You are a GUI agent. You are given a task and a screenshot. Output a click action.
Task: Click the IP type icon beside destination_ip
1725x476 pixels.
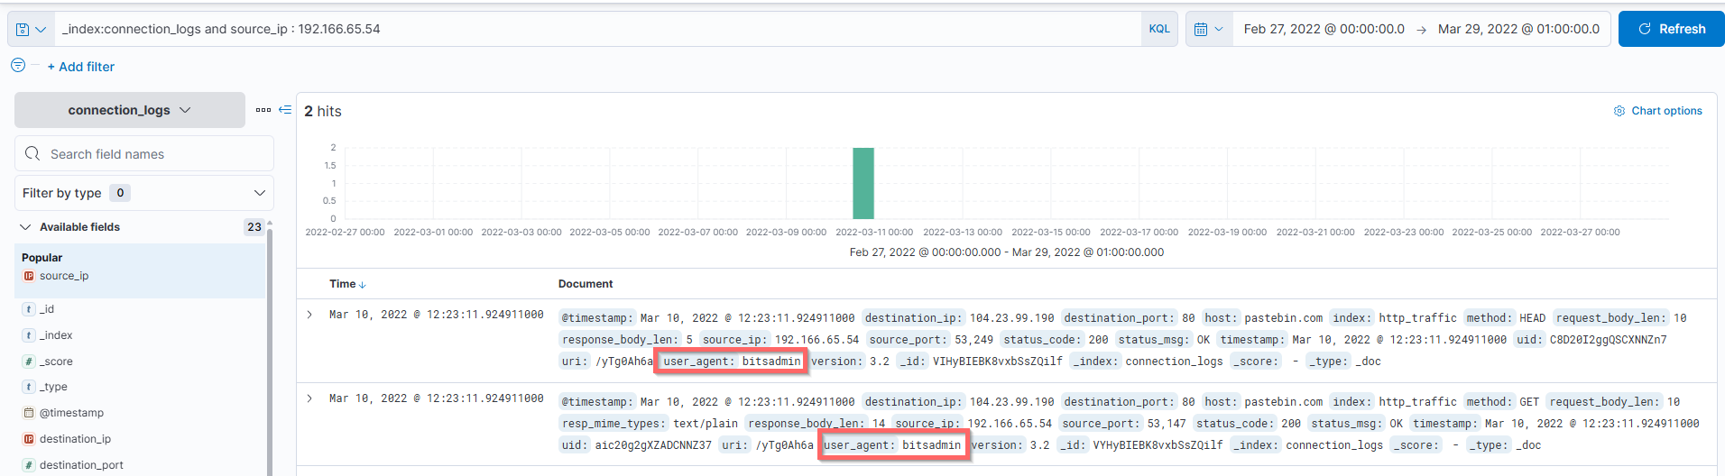(29, 439)
